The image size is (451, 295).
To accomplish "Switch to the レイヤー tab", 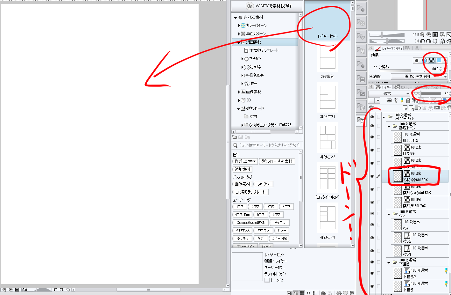I will coord(383,87).
